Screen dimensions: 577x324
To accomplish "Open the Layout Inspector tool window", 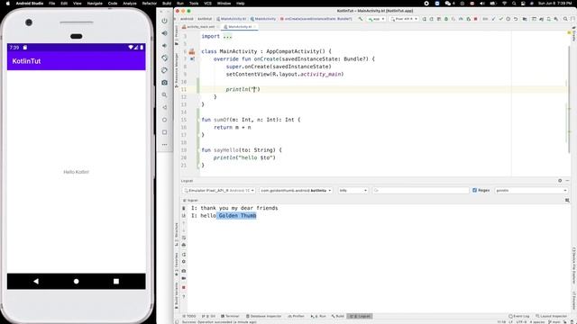I will coord(551,316).
